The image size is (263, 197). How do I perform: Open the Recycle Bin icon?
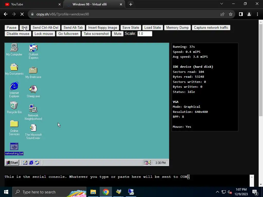click(14, 107)
